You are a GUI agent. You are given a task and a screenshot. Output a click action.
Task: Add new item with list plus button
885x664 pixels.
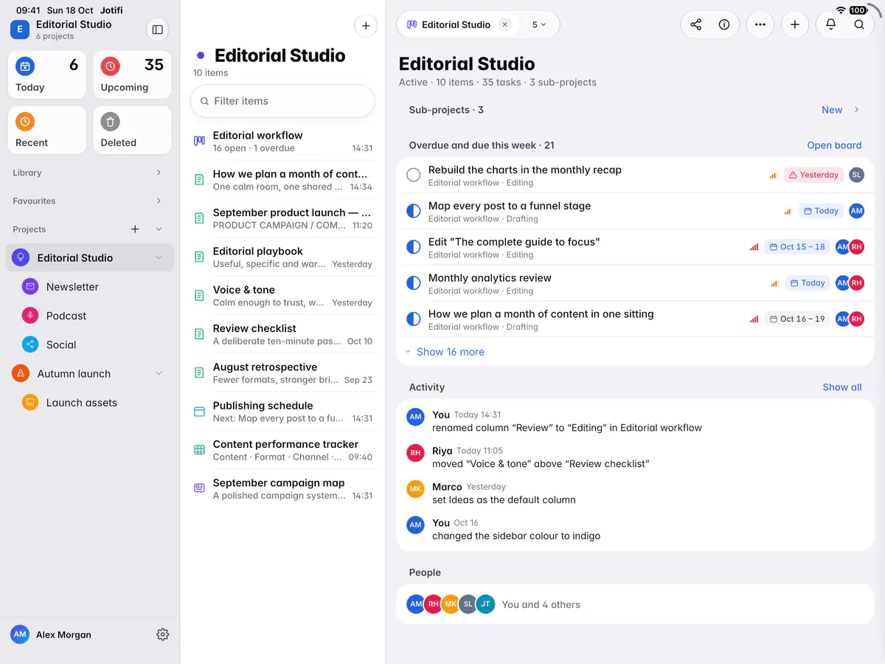click(366, 26)
